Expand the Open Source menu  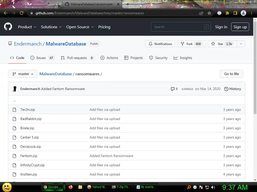click(x=80, y=27)
